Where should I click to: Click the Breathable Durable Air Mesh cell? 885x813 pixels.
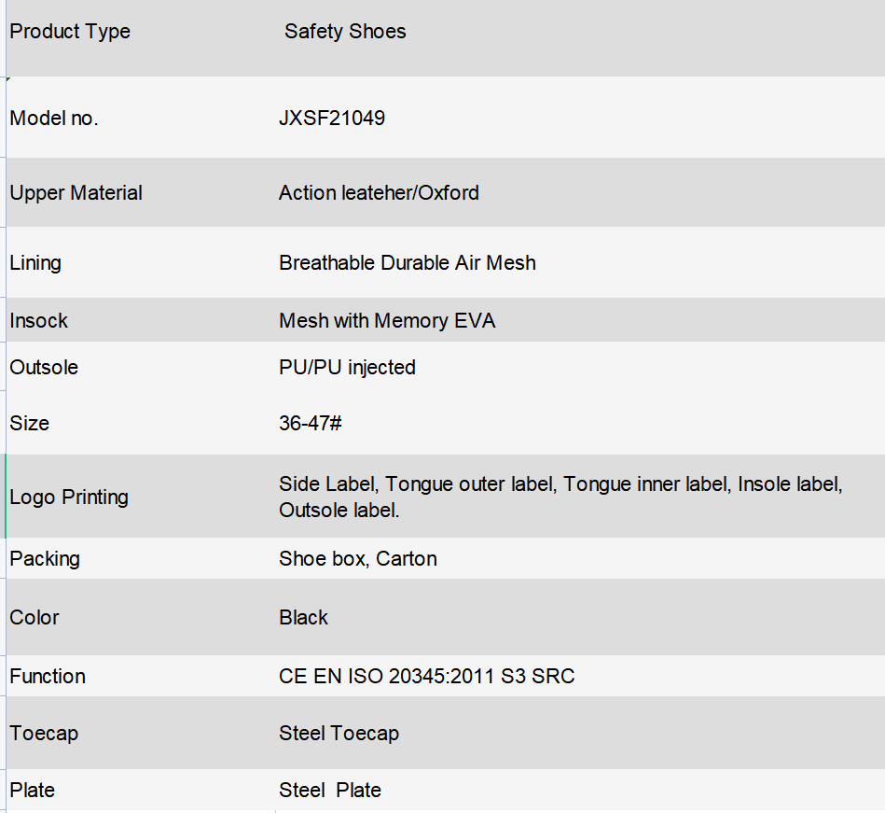click(580, 262)
